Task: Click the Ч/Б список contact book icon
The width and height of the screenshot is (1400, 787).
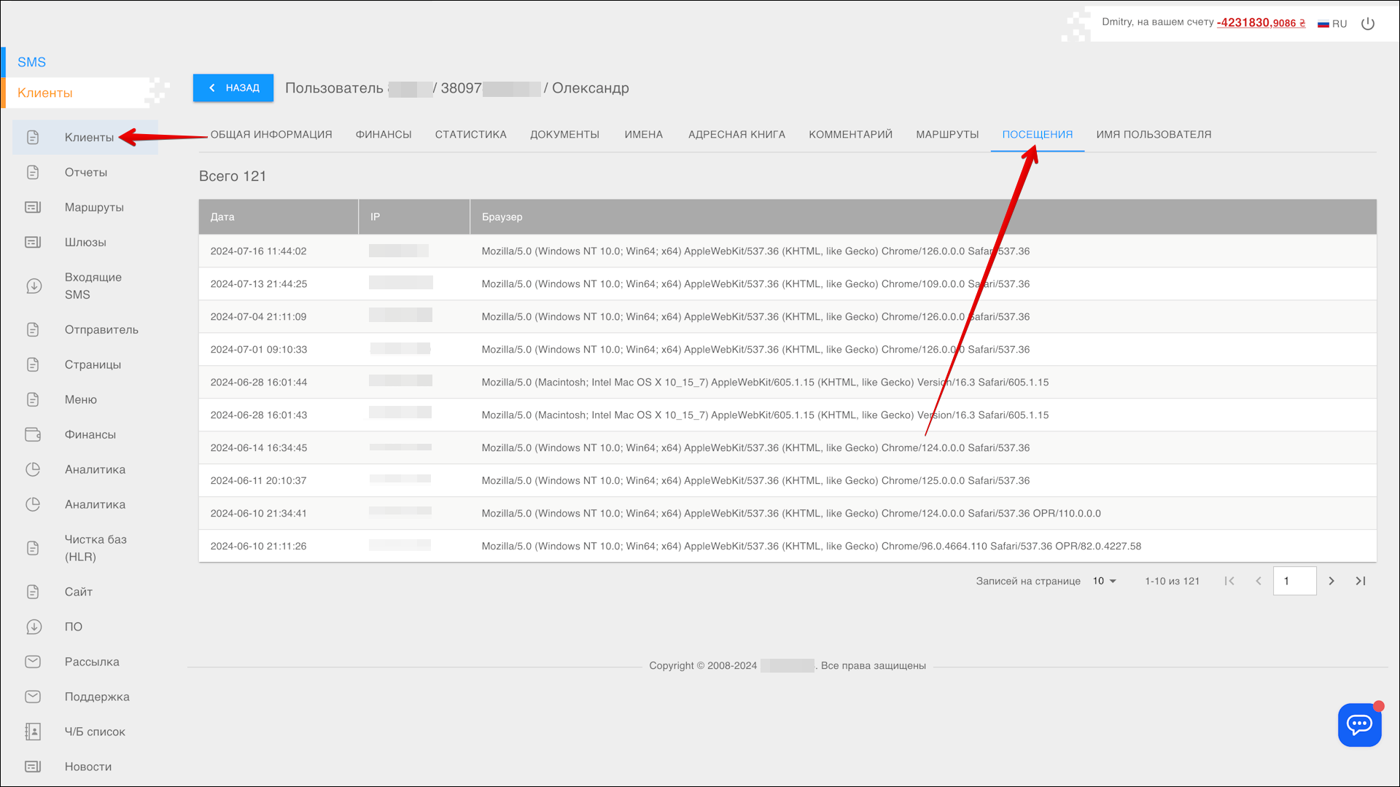Action: (x=34, y=732)
